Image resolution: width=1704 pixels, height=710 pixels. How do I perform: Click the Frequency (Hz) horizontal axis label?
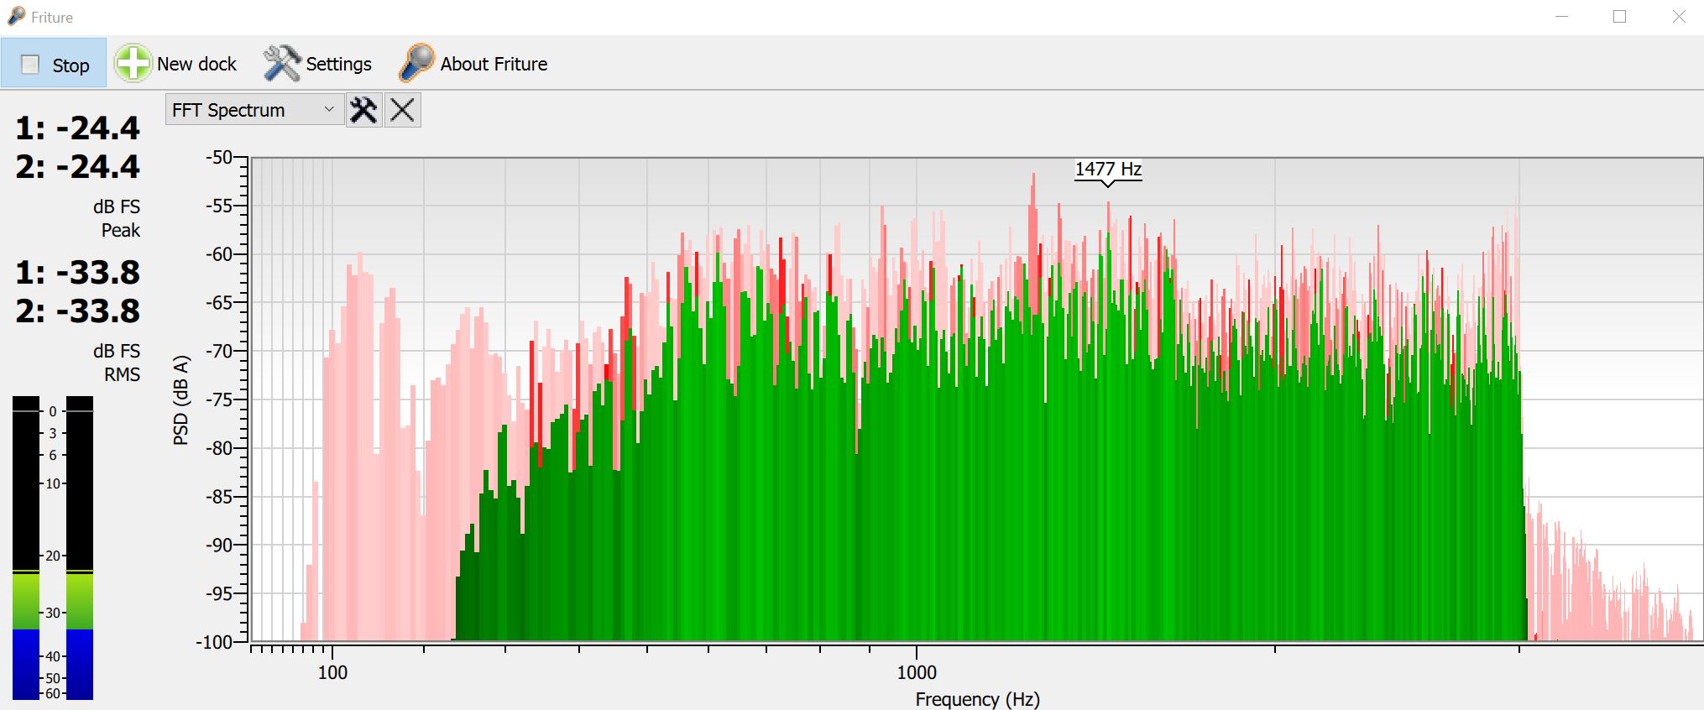977,699
